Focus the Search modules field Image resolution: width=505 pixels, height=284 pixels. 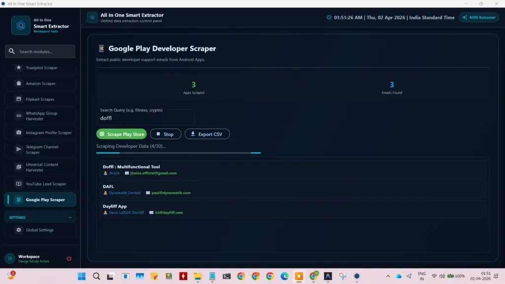click(40, 51)
